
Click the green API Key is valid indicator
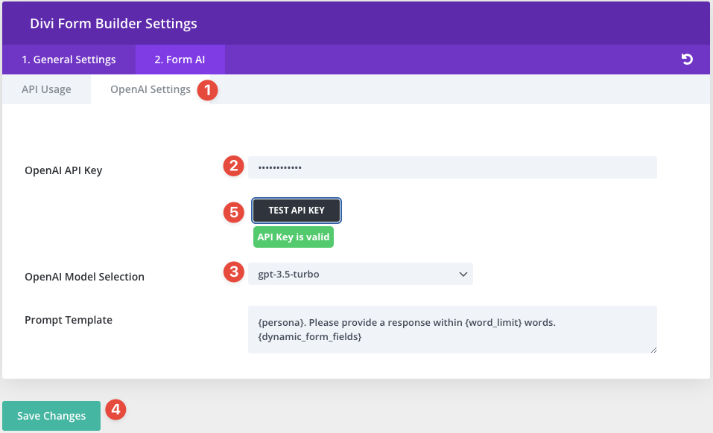coord(293,237)
